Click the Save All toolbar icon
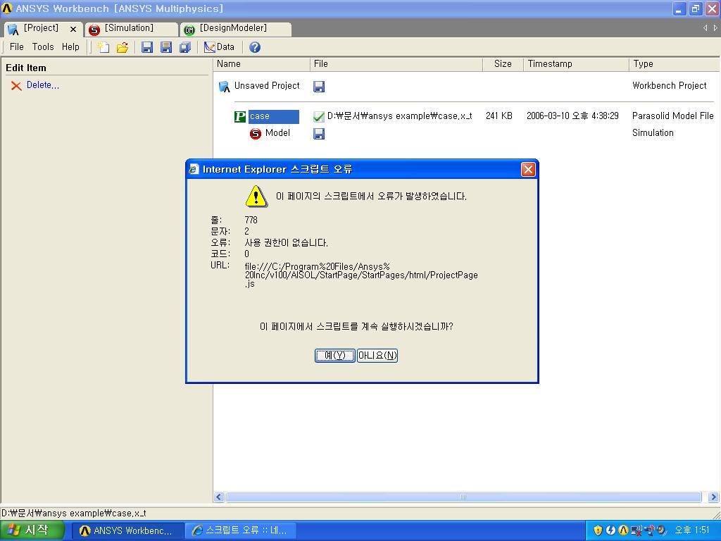721x541 pixels. (185, 47)
